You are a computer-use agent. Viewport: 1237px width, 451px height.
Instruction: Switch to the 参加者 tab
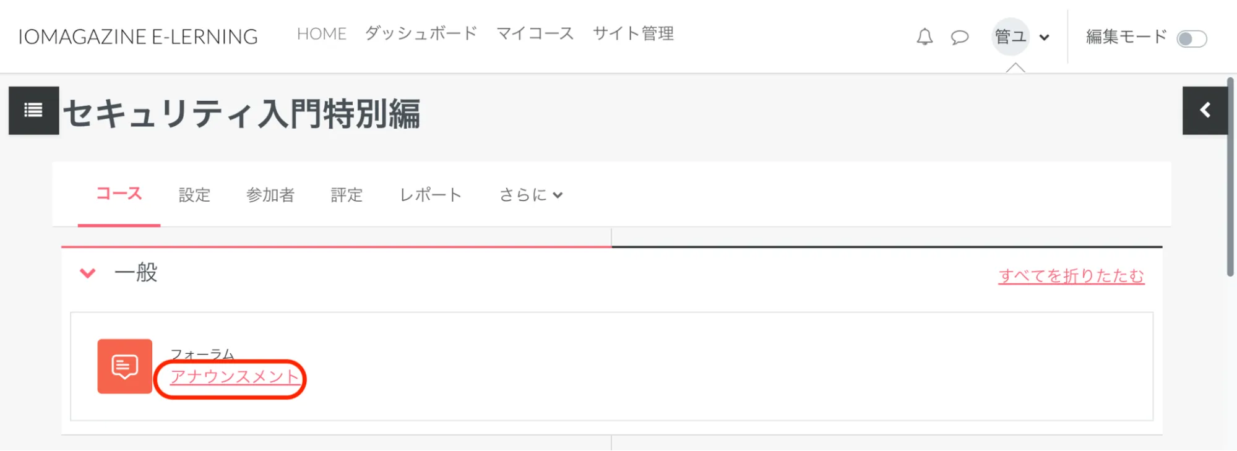coord(270,195)
